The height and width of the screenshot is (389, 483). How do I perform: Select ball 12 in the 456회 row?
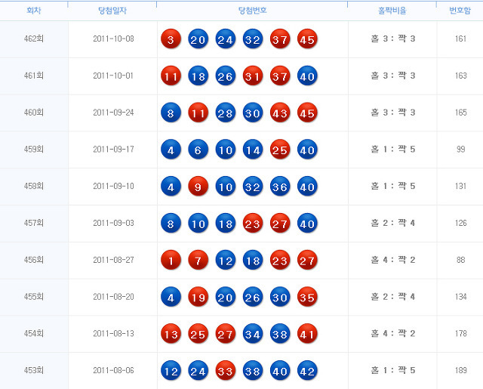(x=225, y=260)
